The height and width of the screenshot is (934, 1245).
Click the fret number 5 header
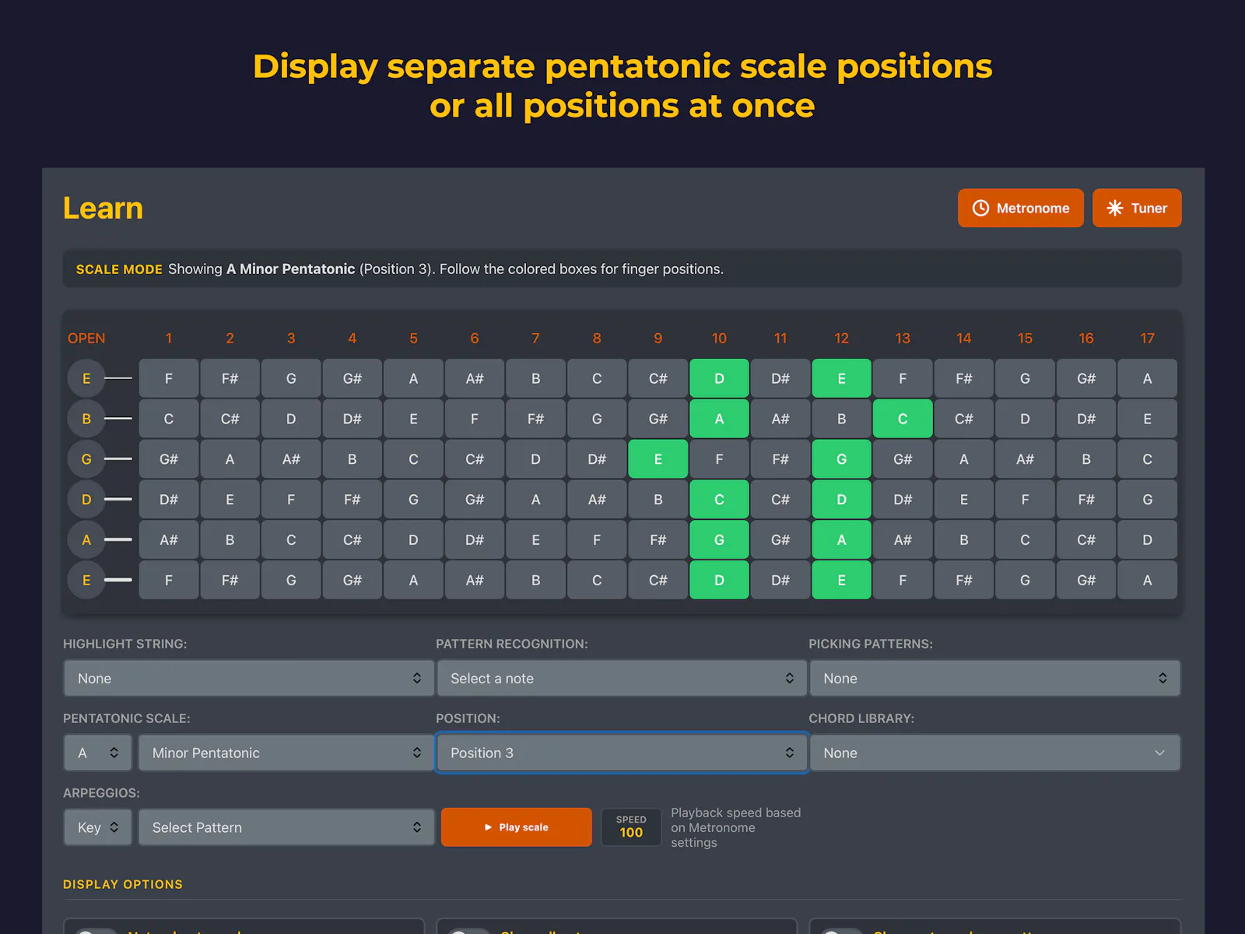pyautogui.click(x=413, y=339)
